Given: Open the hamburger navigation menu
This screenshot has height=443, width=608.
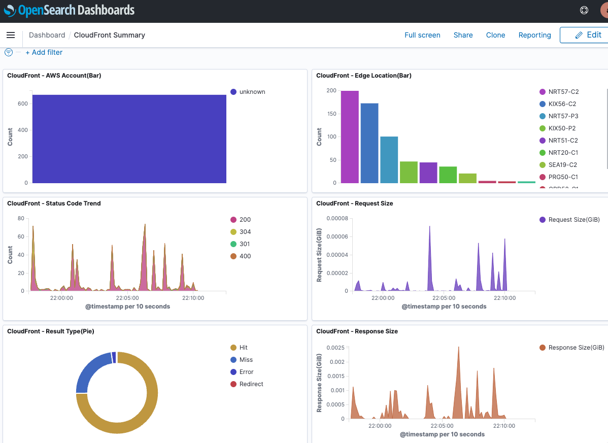Looking at the screenshot, I should [11, 36].
